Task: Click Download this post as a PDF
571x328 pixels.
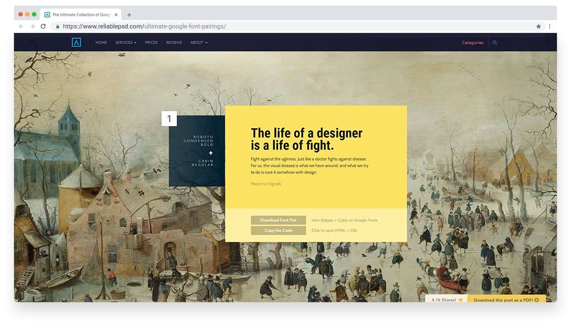Action: [506, 299]
